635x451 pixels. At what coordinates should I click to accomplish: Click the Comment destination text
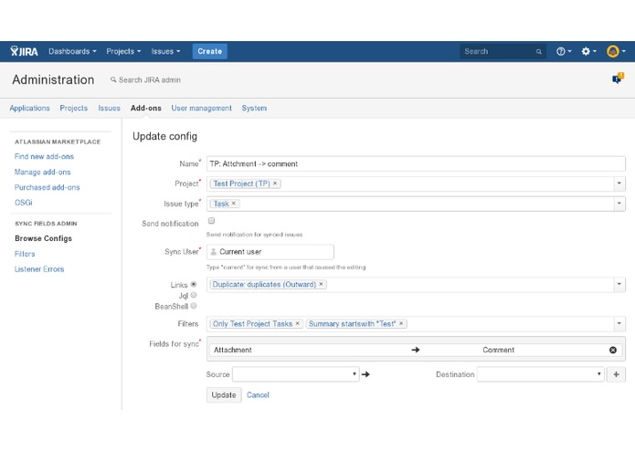coord(499,350)
